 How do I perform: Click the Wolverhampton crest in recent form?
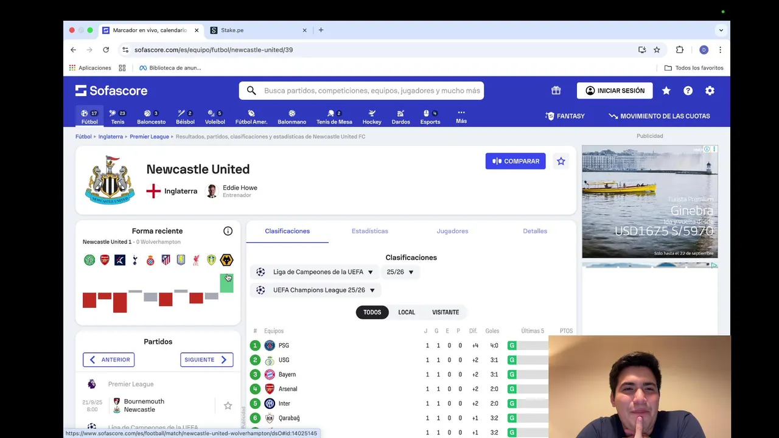click(x=226, y=260)
